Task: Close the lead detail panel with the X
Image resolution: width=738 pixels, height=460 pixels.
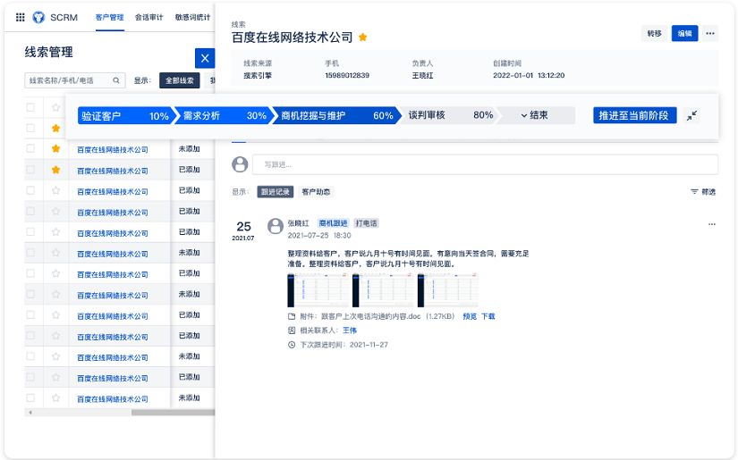Action: (x=205, y=59)
